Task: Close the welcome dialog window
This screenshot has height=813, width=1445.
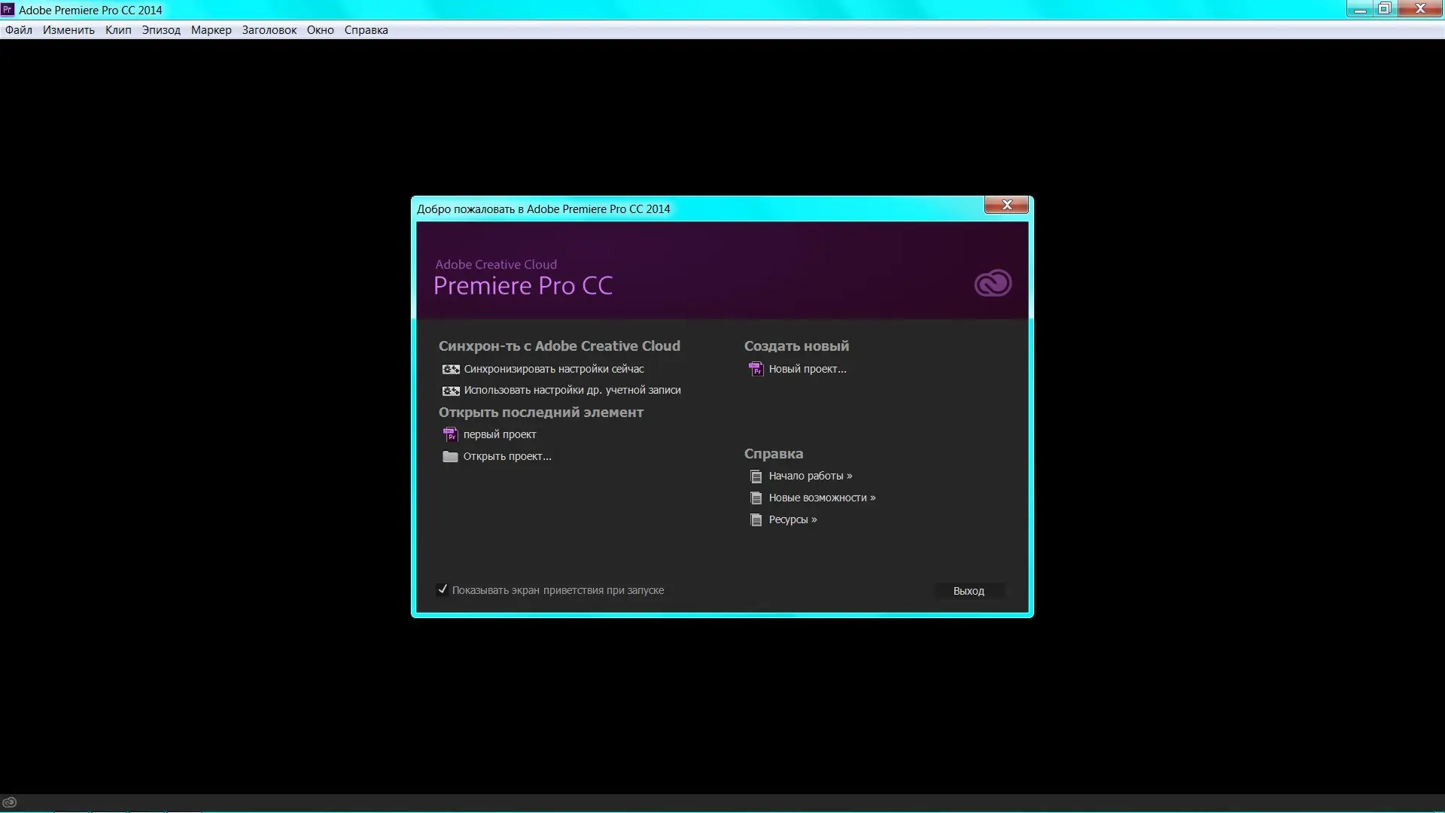Action: (1006, 205)
